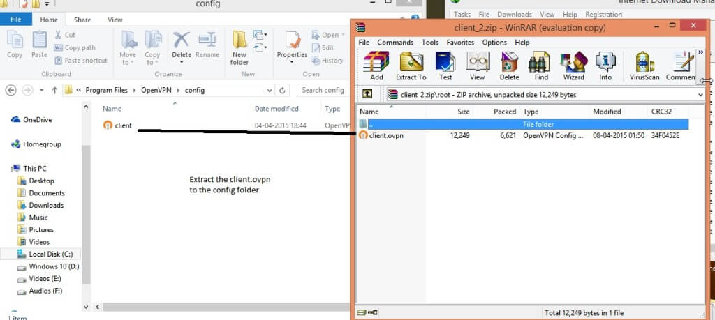Select client.ovpn in the archive list
This screenshot has height=320, width=715.
tap(386, 135)
